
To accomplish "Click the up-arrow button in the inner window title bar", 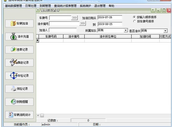I will pyautogui.click(x=153, y=10).
